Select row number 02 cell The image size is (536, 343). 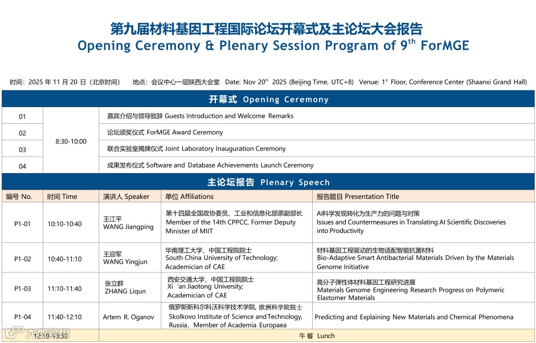[22, 133]
